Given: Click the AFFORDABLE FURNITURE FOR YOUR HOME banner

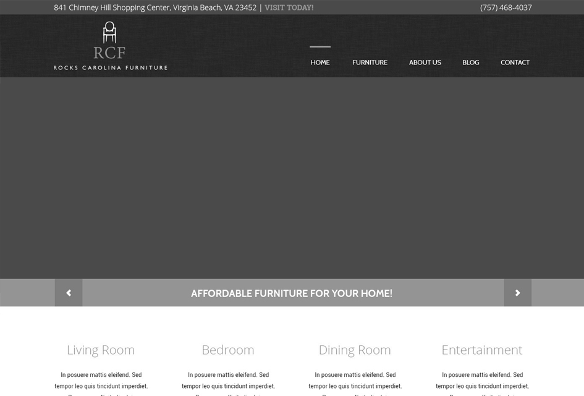Looking at the screenshot, I should tap(292, 293).
